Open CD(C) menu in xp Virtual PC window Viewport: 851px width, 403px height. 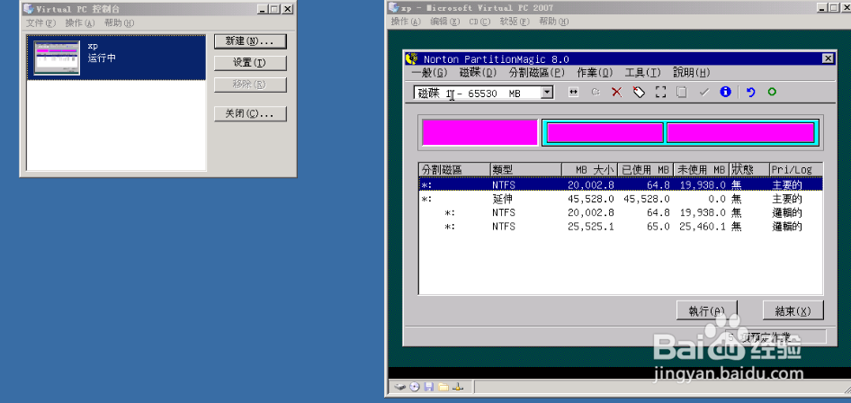479,22
